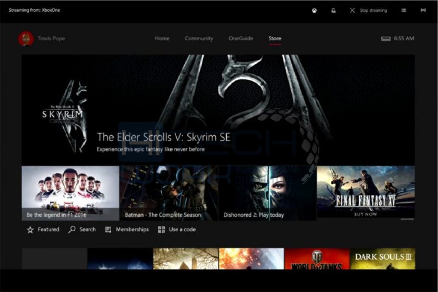Open the Dark Souls III game tile
Viewport: 438px width, 292px height.
click(x=383, y=259)
